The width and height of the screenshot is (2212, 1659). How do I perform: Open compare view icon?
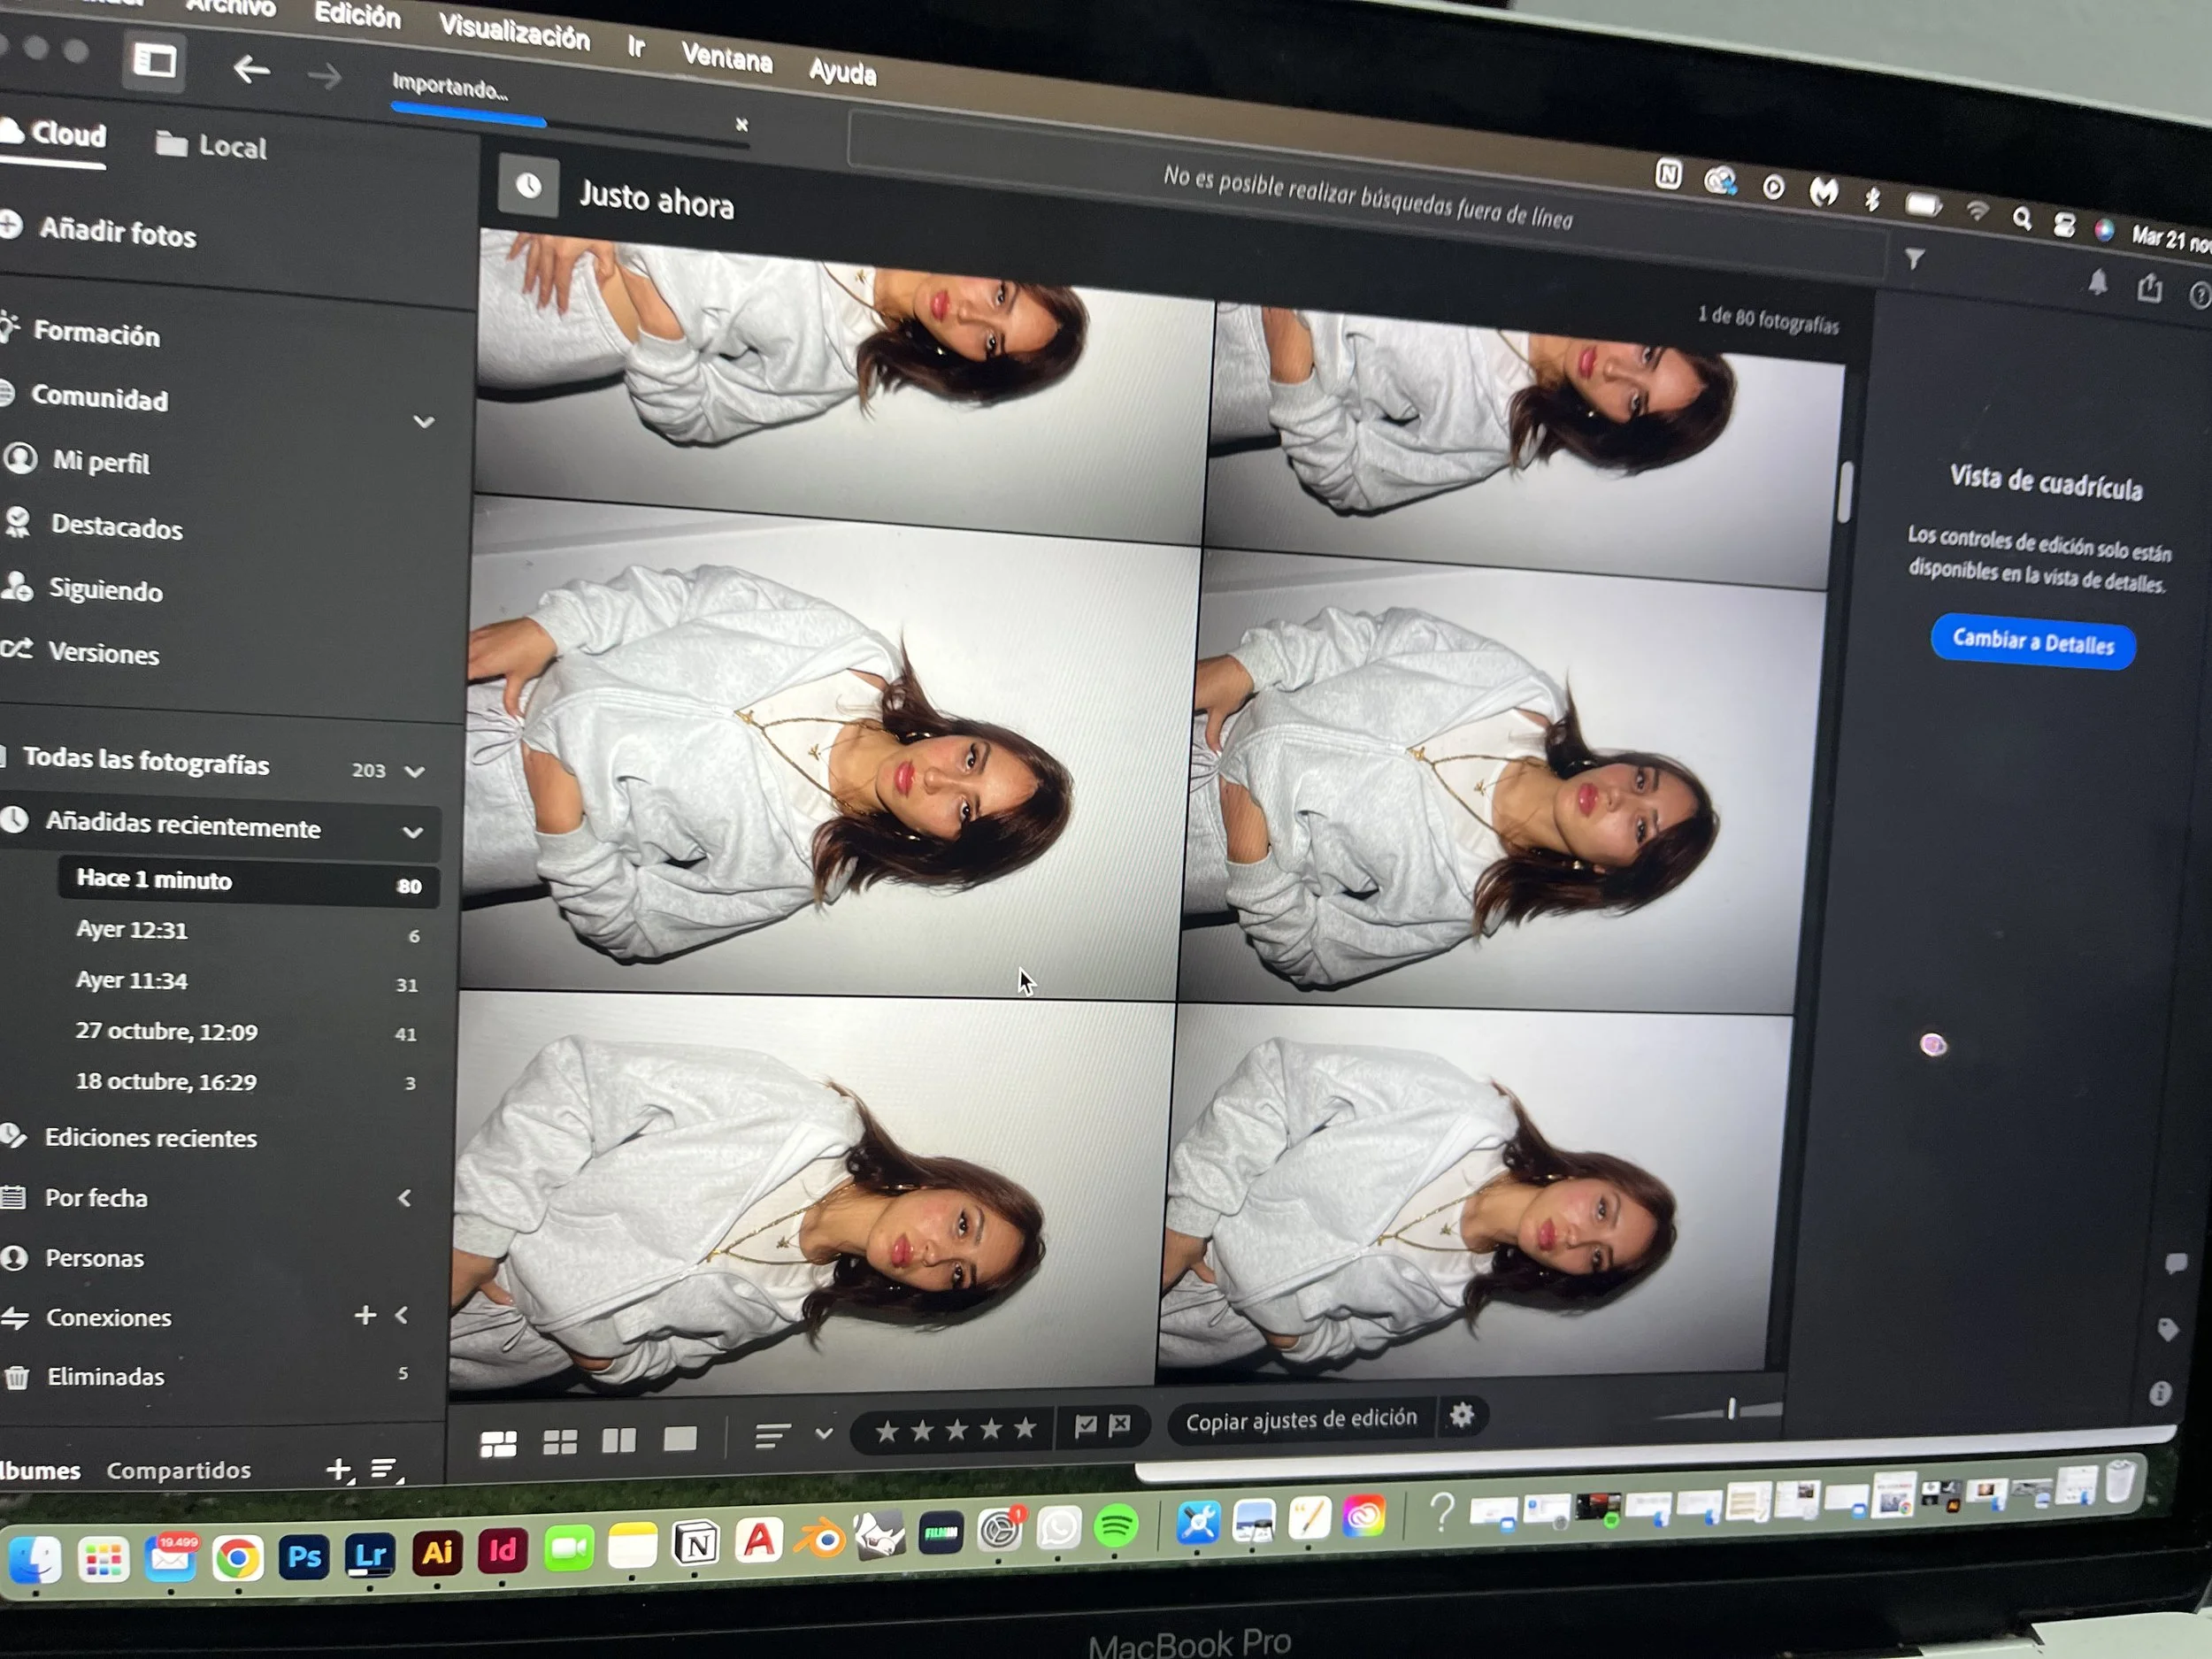(619, 1440)
